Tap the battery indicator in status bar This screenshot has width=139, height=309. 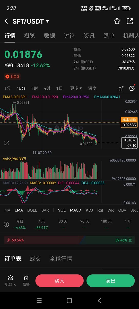pyautogui.click(x=126, y=8)
